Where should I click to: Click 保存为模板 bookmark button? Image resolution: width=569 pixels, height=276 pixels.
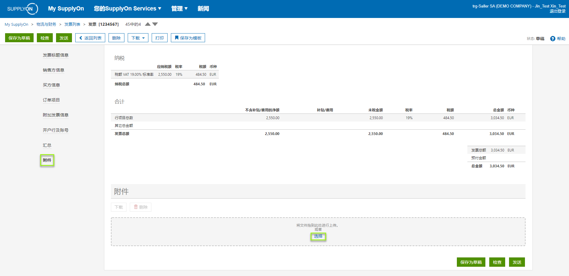(x=188, y=38)
